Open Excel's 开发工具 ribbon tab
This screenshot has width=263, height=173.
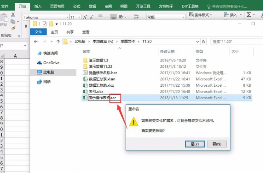pos(143,6)
